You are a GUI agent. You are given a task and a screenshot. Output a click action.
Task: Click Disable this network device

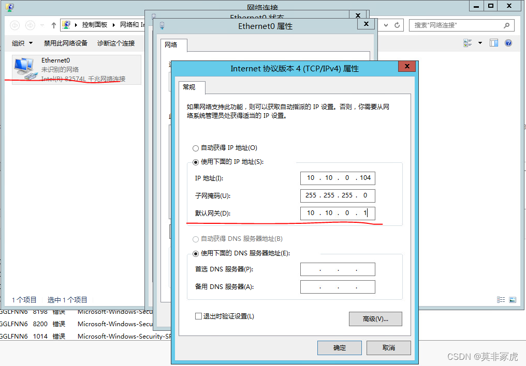pos(66,43)
